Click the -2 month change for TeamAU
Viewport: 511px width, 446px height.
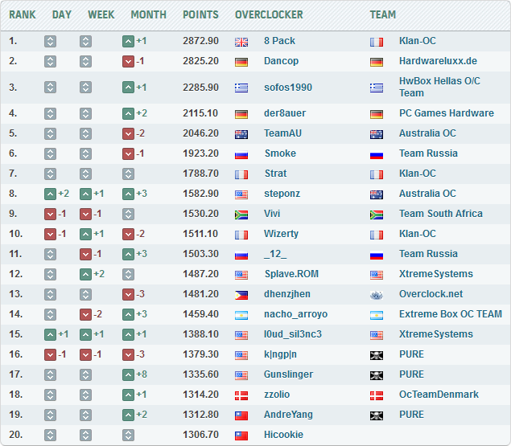(140, 133)
